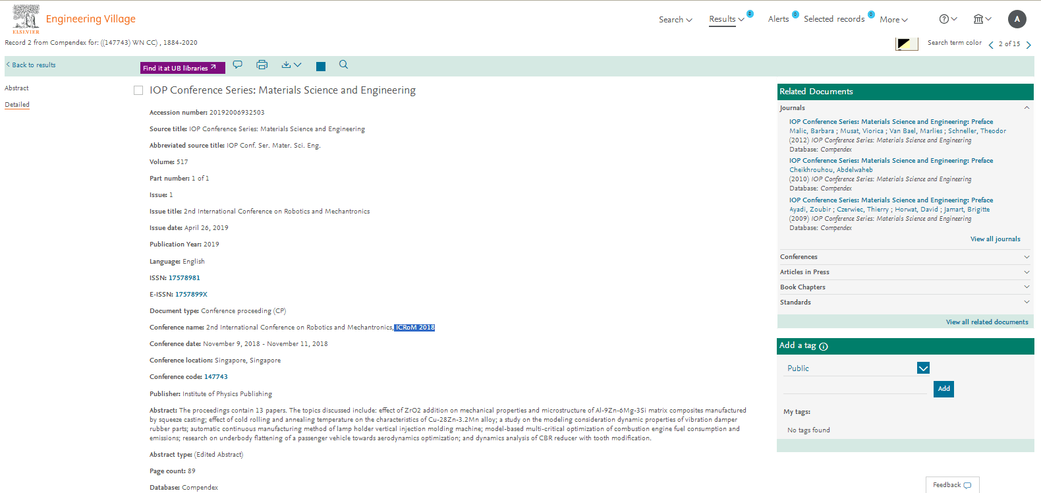Click the Back to results link
This screenshot has width=1041, height=493.
tap(31, 65)
